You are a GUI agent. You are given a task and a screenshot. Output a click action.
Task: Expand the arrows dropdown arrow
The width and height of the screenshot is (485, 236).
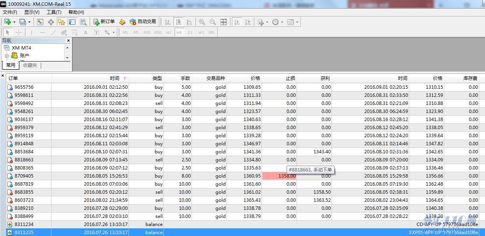coord(113,32)
